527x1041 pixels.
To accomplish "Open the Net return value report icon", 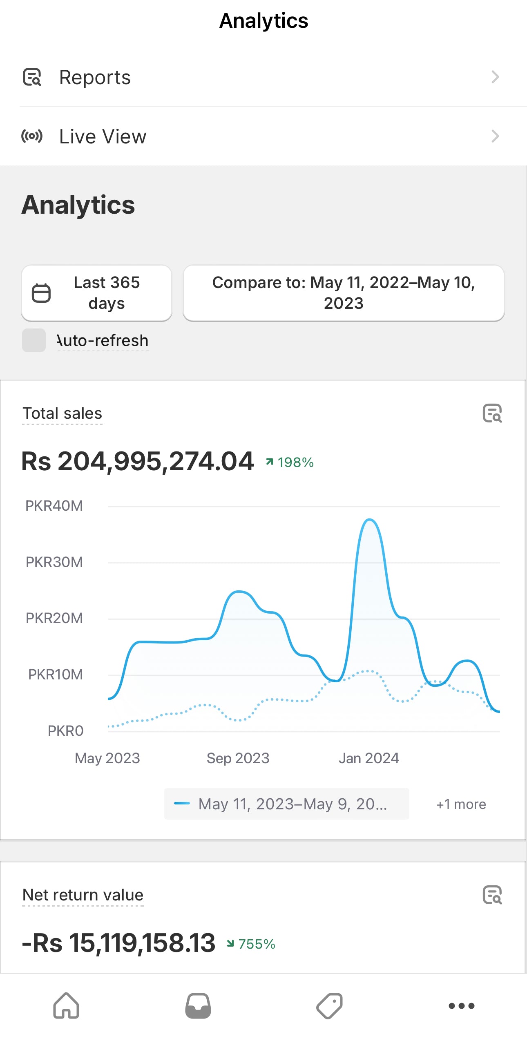I will pyautogui.click(x=492, y=895).
